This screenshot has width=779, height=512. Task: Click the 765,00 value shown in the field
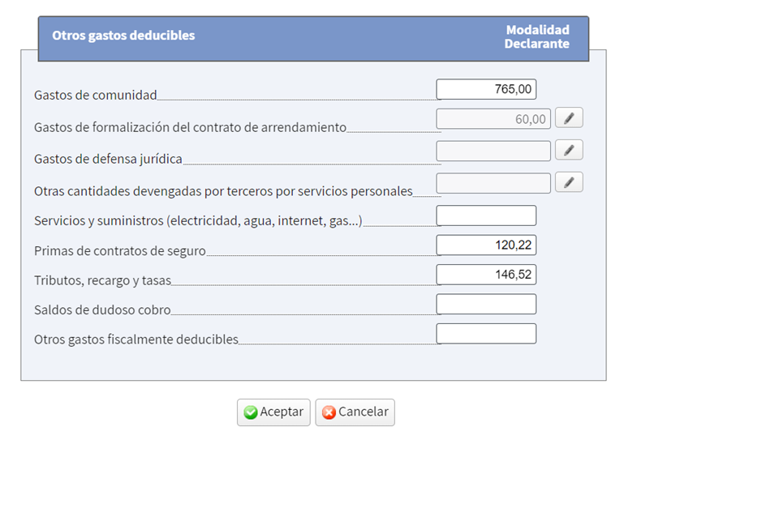[512, 88]
